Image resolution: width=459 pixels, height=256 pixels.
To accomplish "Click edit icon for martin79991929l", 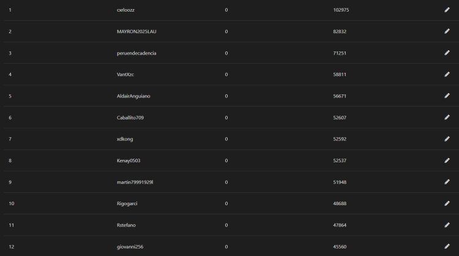I will click(x=447, y=182).
